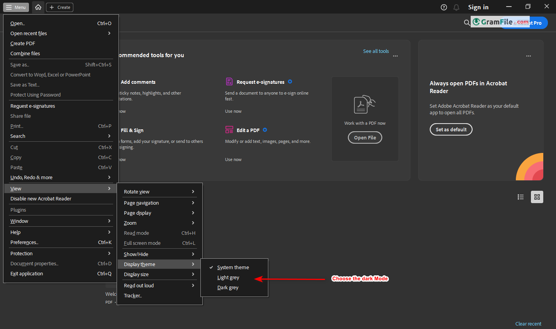The width and height of the screenshot is (556, 329).
Task: Choose Combine files menu item
Action: [61, 53]
